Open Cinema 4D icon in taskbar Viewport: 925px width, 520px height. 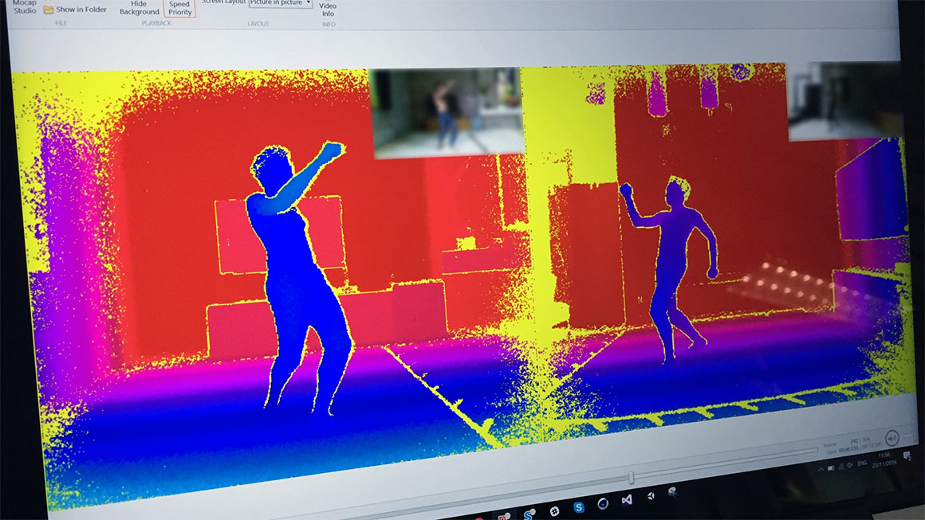pos(603,503)
